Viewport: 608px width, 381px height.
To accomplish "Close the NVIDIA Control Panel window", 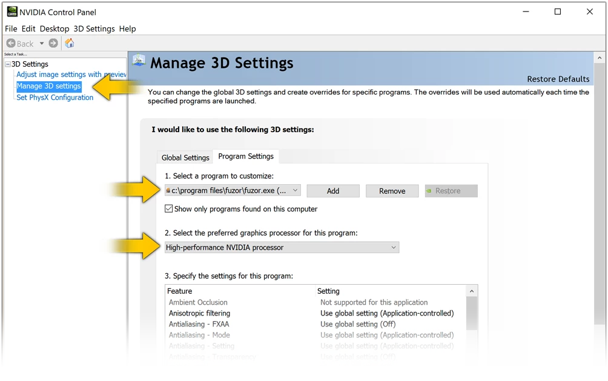I will pos(590,12).
